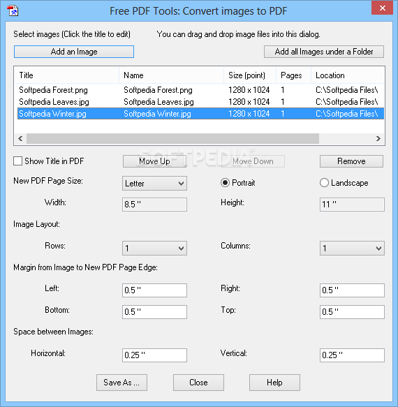Click the Size (point) column header
Image resolution: width=398 pixels, height=407 pixels.
tap(250, 75)
